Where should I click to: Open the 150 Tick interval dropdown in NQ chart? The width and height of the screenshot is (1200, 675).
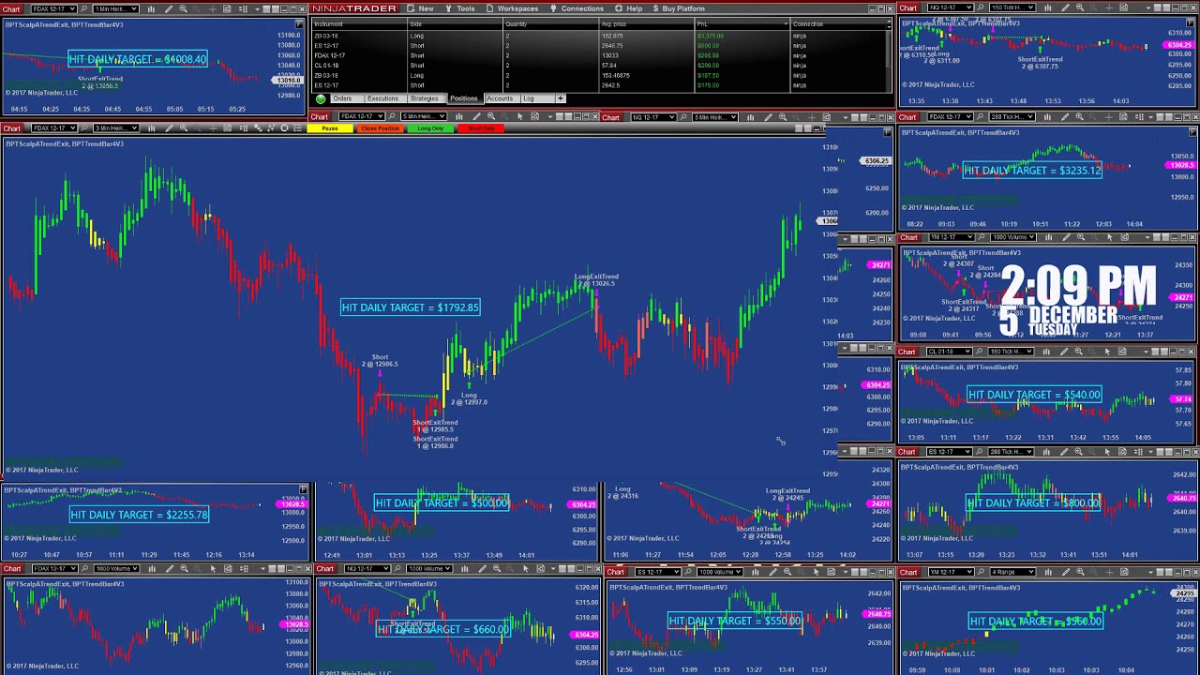(x=1012, y=8)
